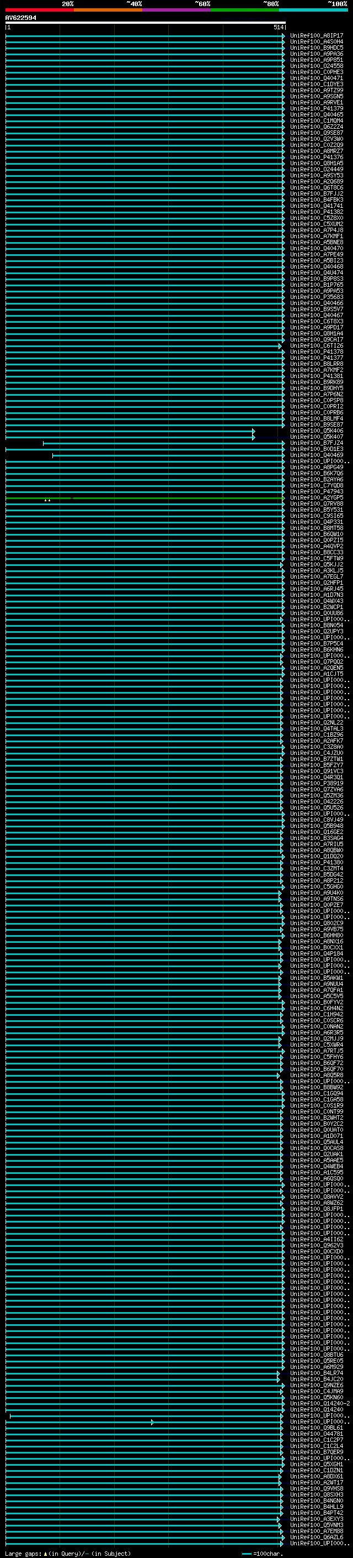Click hit label UniRef100_A8DX61
Viewport: 353px width, 1558px height.
point(316,1476)
